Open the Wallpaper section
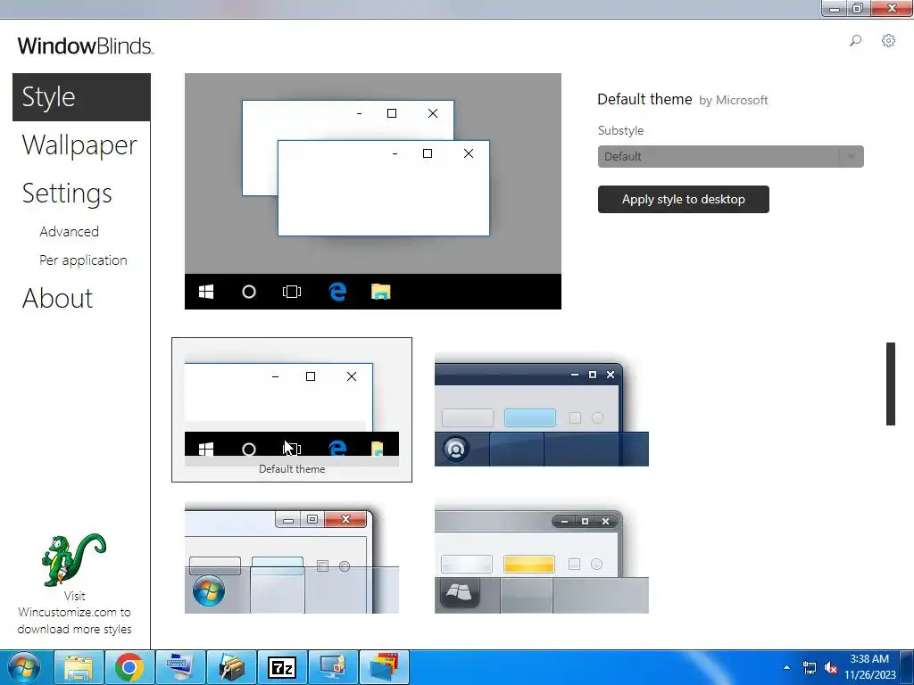 pyautogui.click(x=79, y=145)
